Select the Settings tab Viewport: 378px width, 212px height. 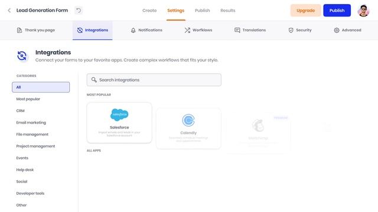coord(176,11)
